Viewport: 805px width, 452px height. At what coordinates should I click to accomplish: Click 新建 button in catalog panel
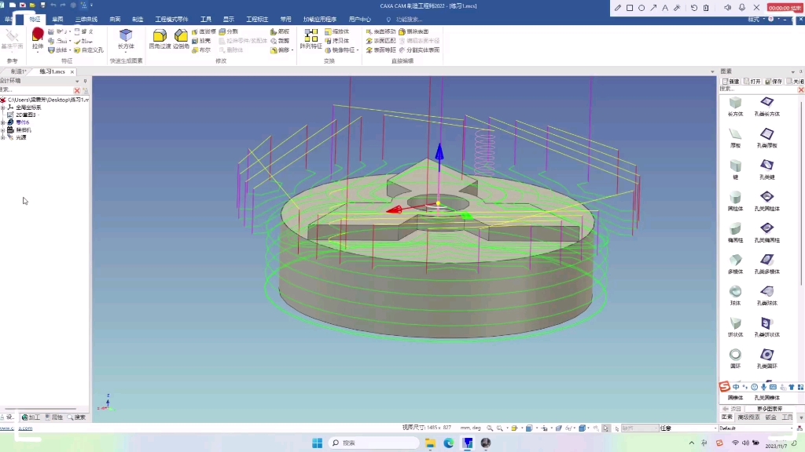730,82
